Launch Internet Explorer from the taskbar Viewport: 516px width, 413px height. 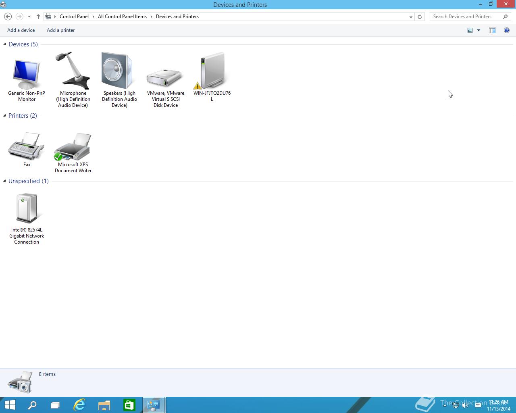(79, 405)
